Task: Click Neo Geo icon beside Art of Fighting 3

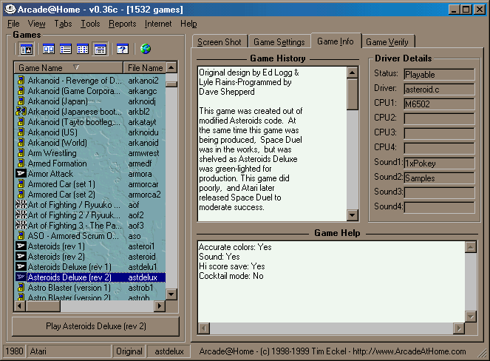Action: tap(21, 225)
